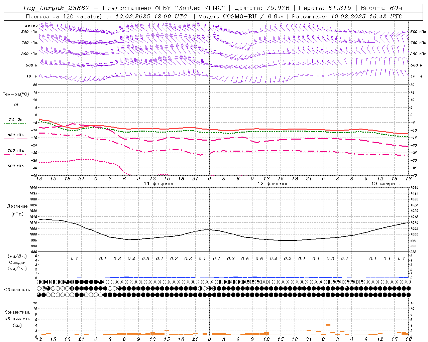Click the 850 гПа temperature legend entry
This screenshot has width=428, height=342.
(15, 135)
